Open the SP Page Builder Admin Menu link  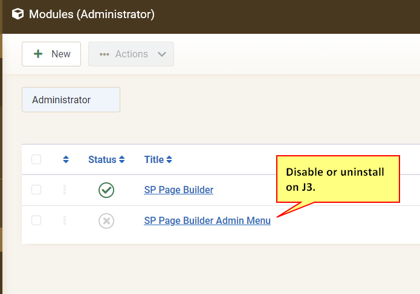[207, 220]
